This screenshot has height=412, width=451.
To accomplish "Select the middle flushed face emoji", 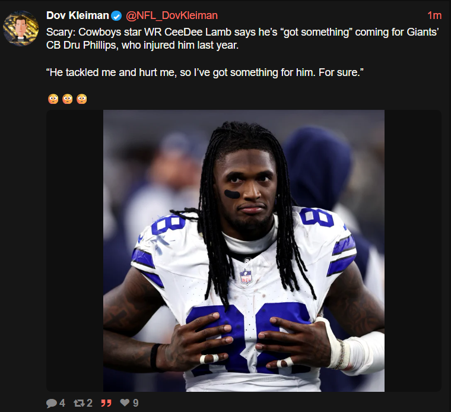I will [68, 99].
